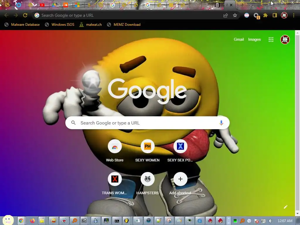Click the Google search box on the page
This screenshot has width=300, height=225.
pyautogui.click(x=147, y=123)
